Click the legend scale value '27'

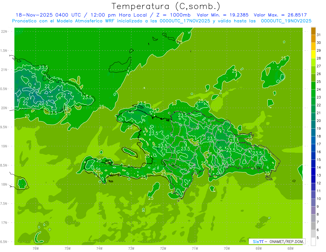tap(319, 66)
